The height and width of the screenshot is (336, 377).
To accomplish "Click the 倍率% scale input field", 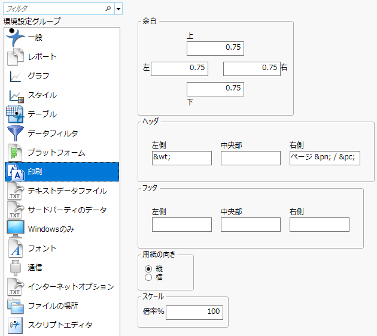I will pos(194,311).
